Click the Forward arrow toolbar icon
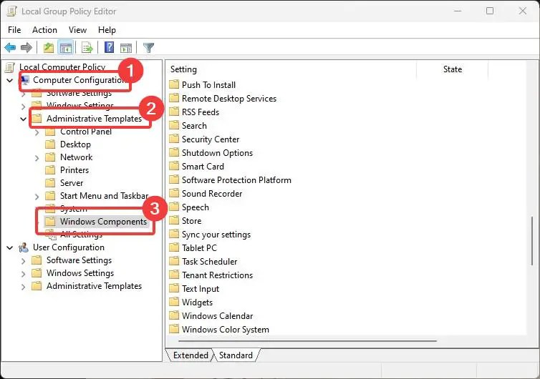This screenshot has width=540, height=379. coord(26,47)
